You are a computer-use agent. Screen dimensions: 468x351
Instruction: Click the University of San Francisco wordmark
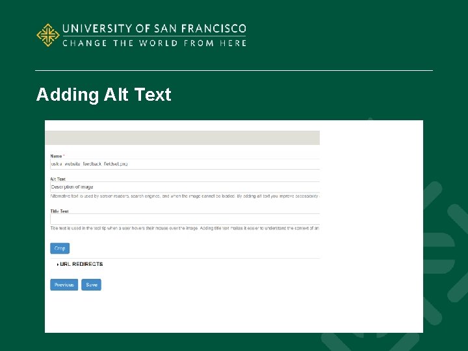point(154,29)
